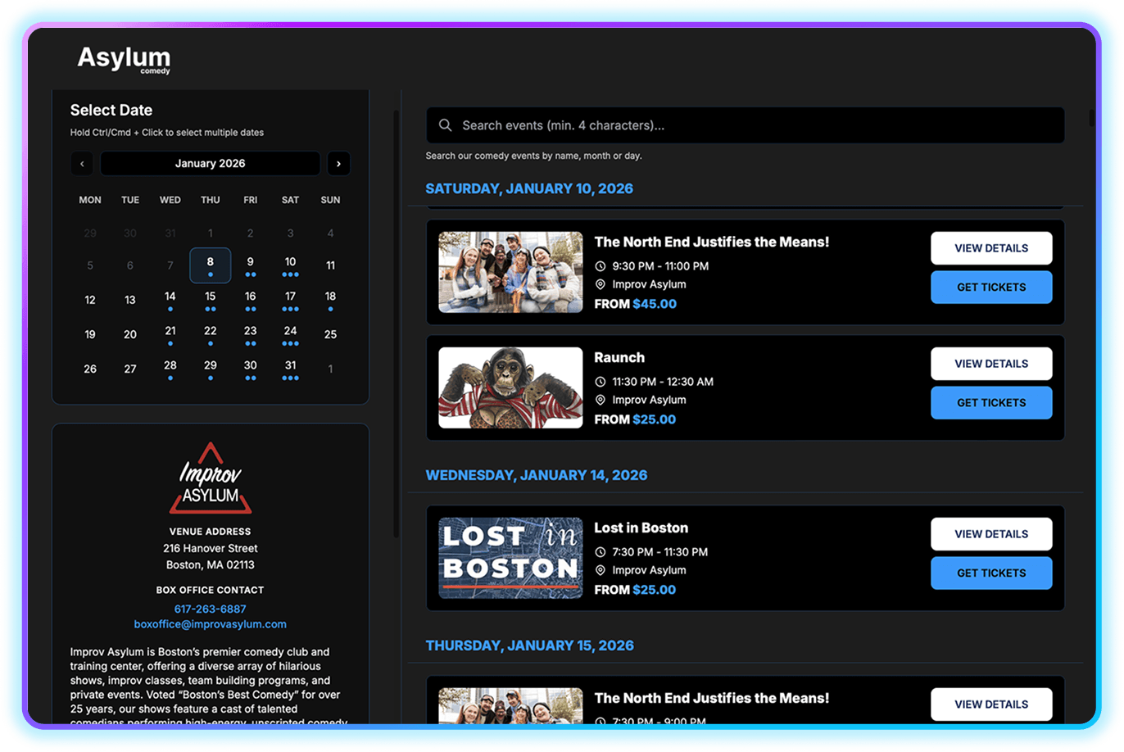Click the Lost in Boston event title

pyautogui.click(x=641, y=528)
